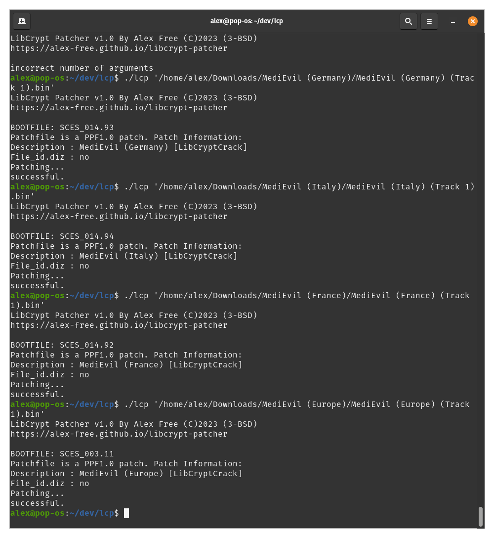The image size is (494, 538).
Task: Click the BOOTFILE: SCES_014.92 line
Action: click(x=62, y=345)
